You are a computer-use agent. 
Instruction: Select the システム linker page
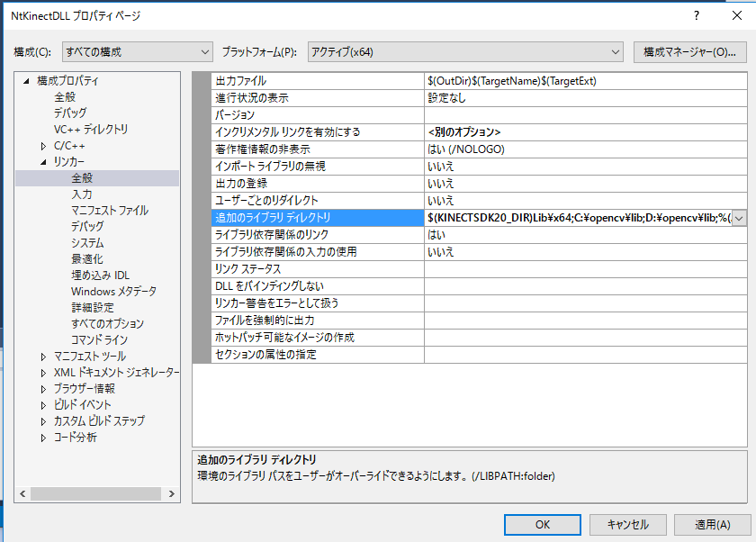pyautogui.click(x=87, y=243)
